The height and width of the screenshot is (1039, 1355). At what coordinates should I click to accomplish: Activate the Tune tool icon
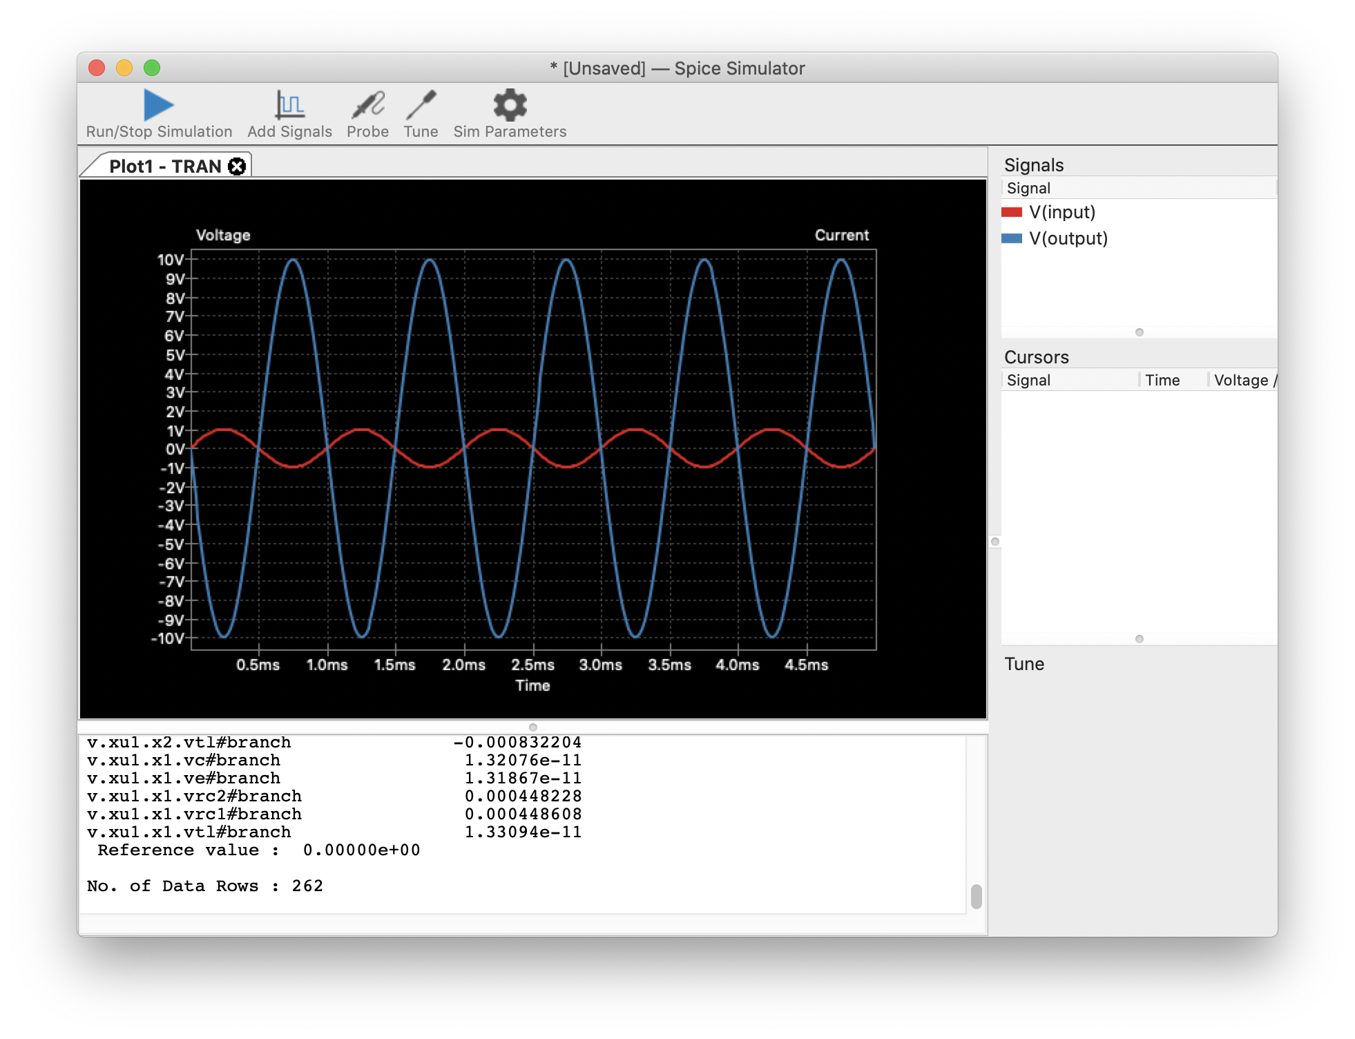pos(421,105)
